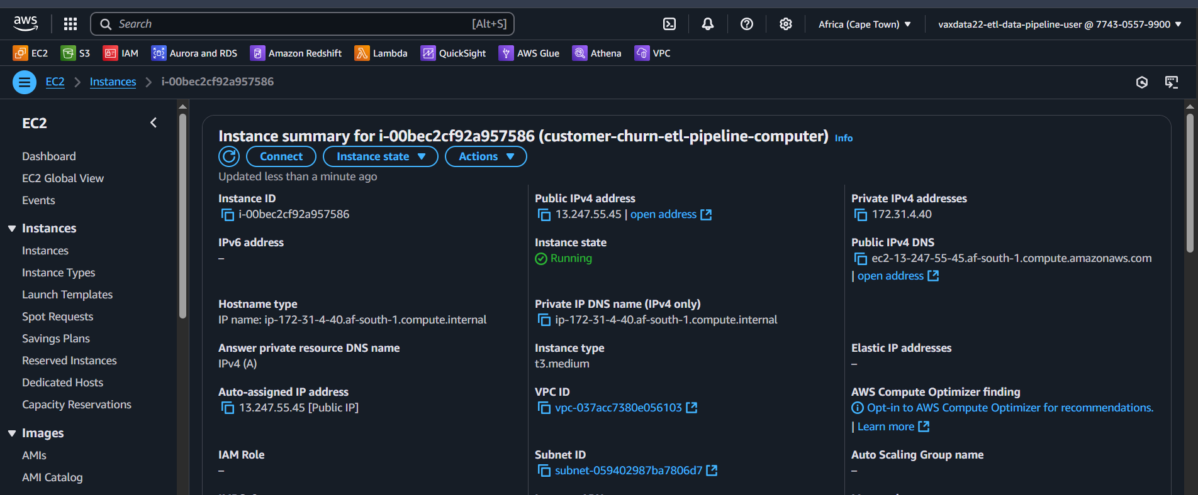Copy the Public IPv4 DNS name

[861, 259]
